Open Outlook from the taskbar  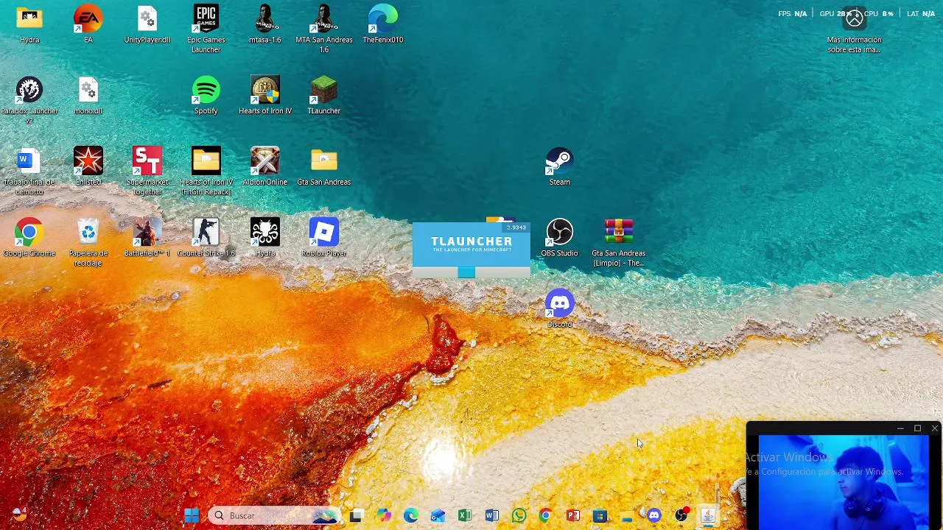coord(438,515)
